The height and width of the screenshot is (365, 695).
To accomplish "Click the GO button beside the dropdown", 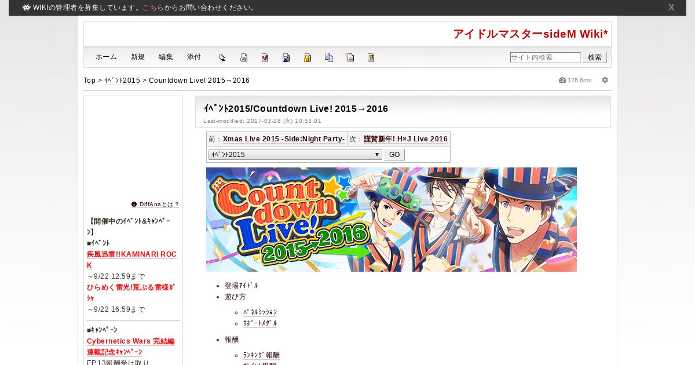I will point(394,155).
